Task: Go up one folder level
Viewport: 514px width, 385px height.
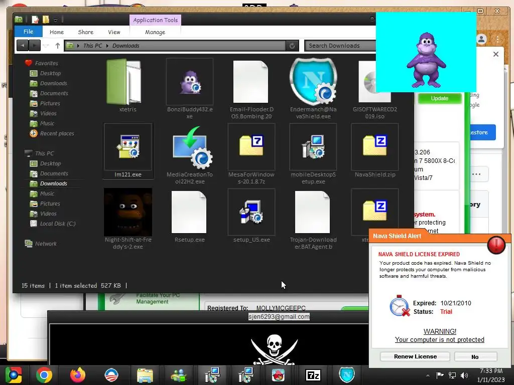Action: pyautogui.click(x=58, y=46)
